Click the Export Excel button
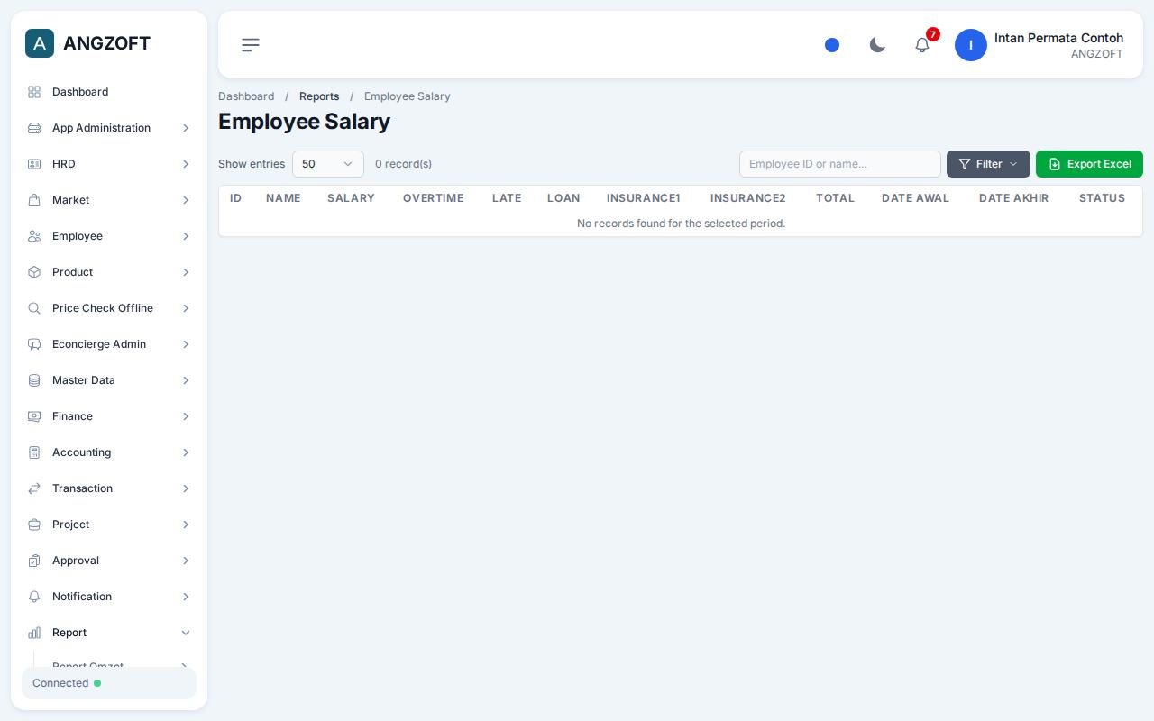This screenshot has width=1154, height=721. (1089, 164)
